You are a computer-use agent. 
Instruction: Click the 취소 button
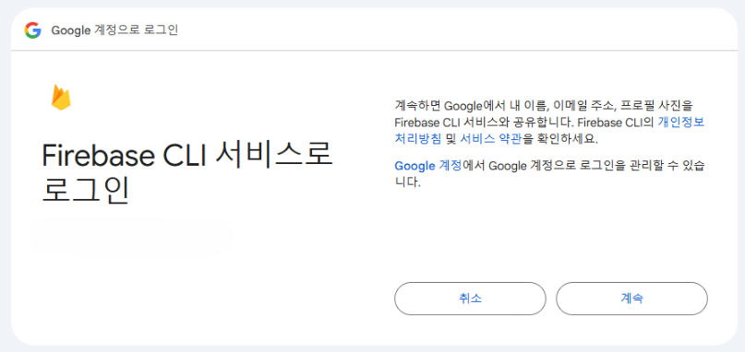(x=470, y=299)
